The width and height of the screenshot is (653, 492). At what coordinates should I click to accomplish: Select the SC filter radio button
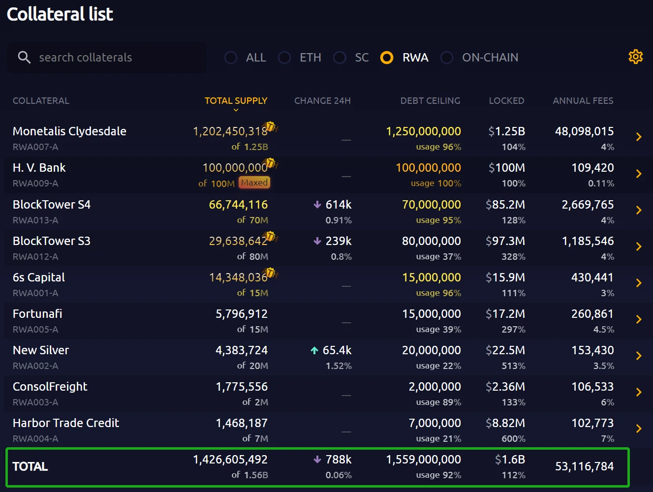tap(340, 58)
